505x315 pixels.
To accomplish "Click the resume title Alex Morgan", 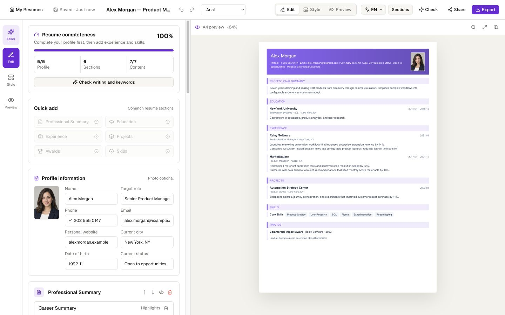I will [138, 10].
